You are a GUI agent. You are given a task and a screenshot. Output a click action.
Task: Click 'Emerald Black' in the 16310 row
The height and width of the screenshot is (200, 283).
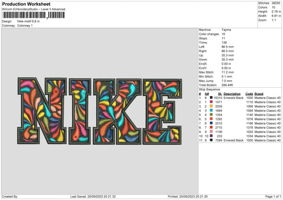click(233, 98)
